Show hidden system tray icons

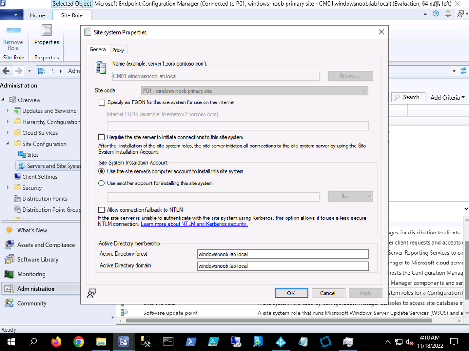pos(388,342)
